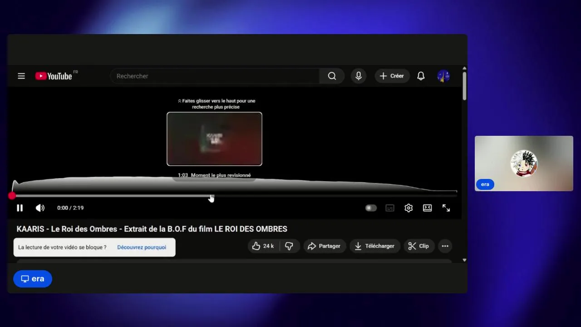This screenshot has height=327, width=581.
Task: Pause the video playback
Action: point(20,208)
